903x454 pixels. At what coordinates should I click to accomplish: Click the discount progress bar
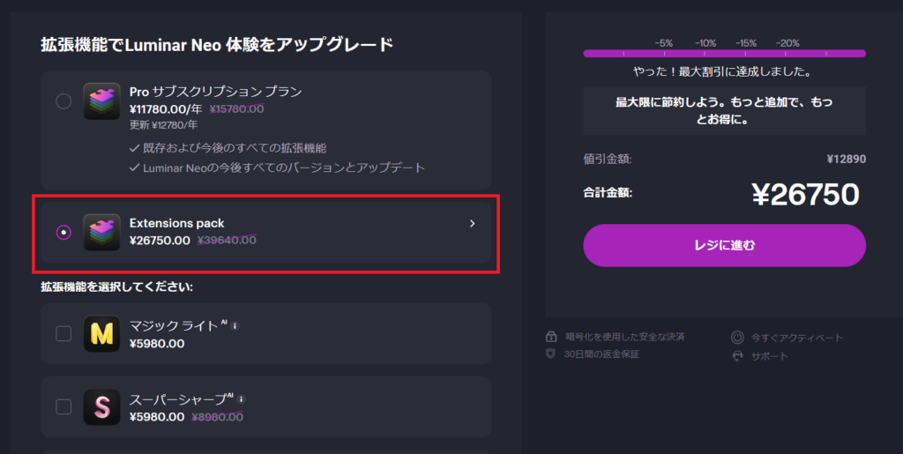click(725, 54)
